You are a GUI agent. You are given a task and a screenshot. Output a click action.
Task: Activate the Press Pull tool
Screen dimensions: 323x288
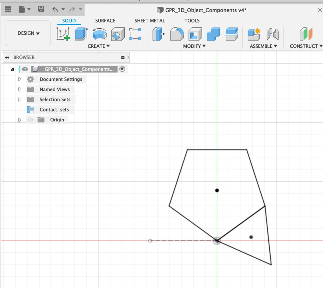(x=158, y=33)
